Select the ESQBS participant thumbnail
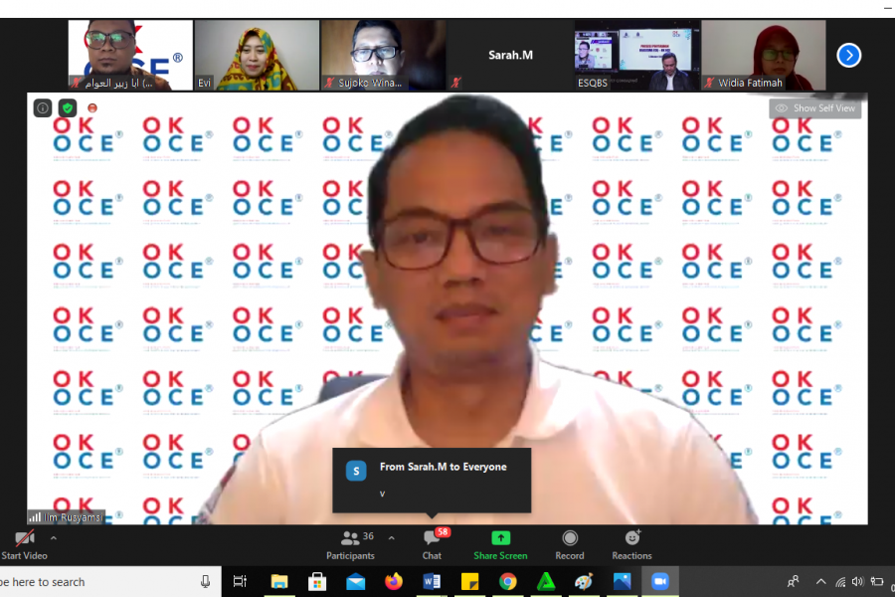Screen dimensions: 895x597 636,56
